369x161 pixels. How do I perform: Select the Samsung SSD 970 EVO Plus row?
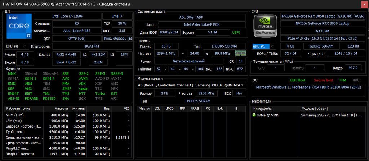click(x=308, y=115)
